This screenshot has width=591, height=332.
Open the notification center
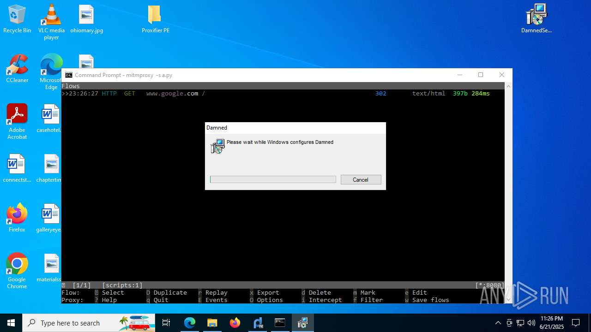click(576, 323)
